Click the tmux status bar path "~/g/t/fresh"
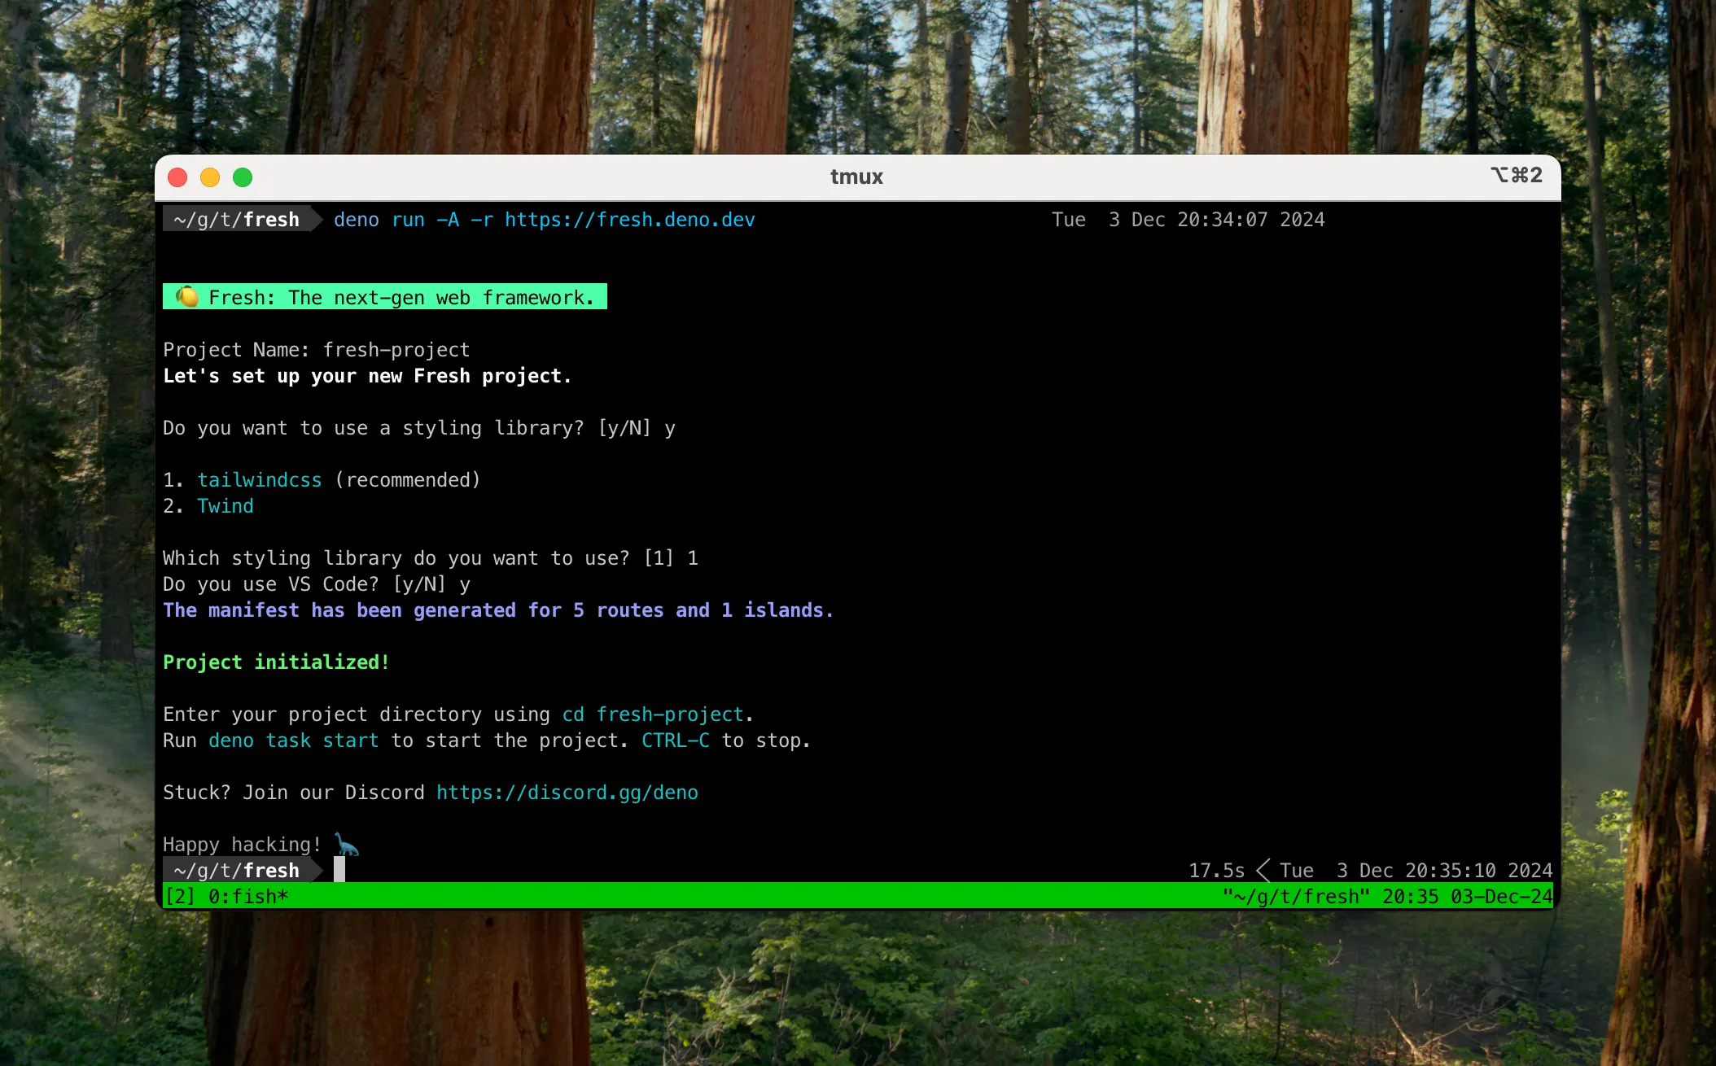The height and width of the screenshot is (1066, 1716). tap(1296, 897)
